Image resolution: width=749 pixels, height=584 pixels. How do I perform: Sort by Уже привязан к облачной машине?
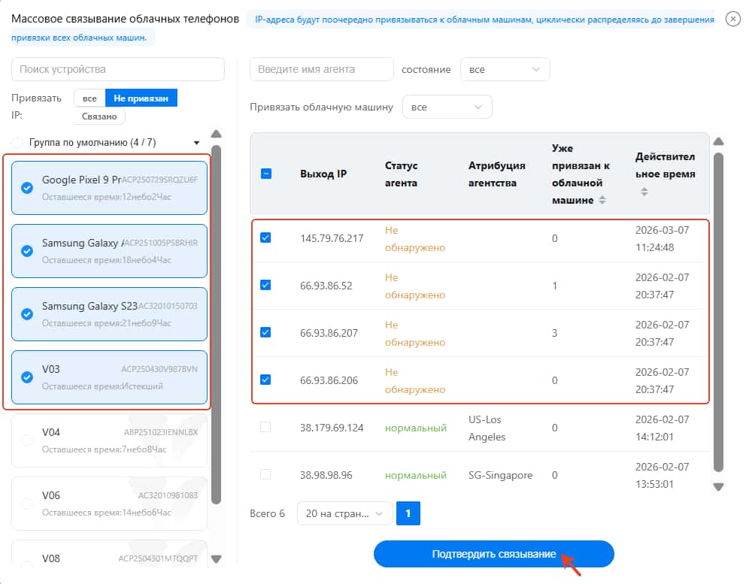point(601,201)
